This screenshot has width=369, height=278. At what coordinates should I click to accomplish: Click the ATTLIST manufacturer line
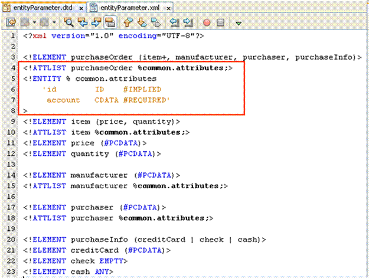125,186
